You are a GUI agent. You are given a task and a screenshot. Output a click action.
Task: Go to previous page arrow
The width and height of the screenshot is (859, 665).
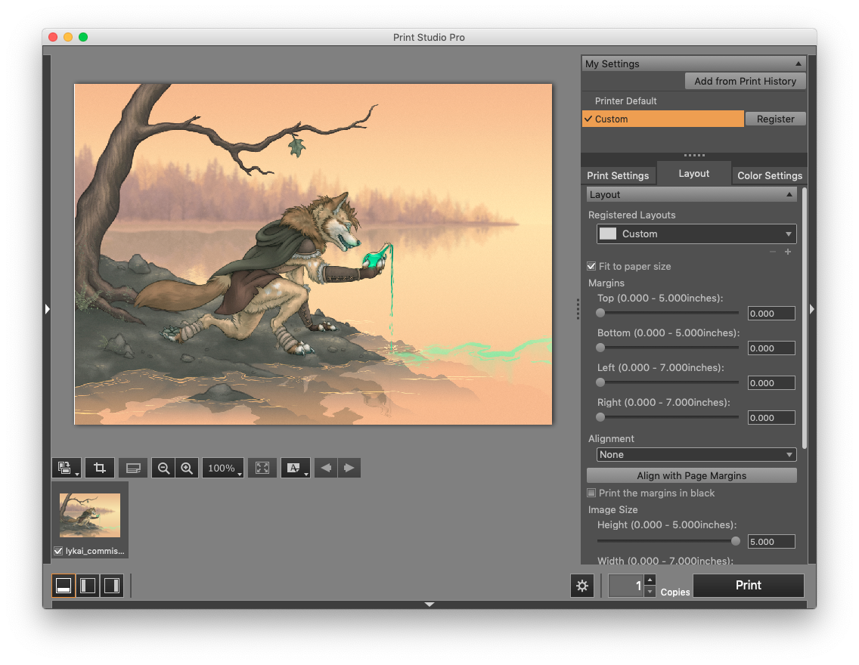326,468
